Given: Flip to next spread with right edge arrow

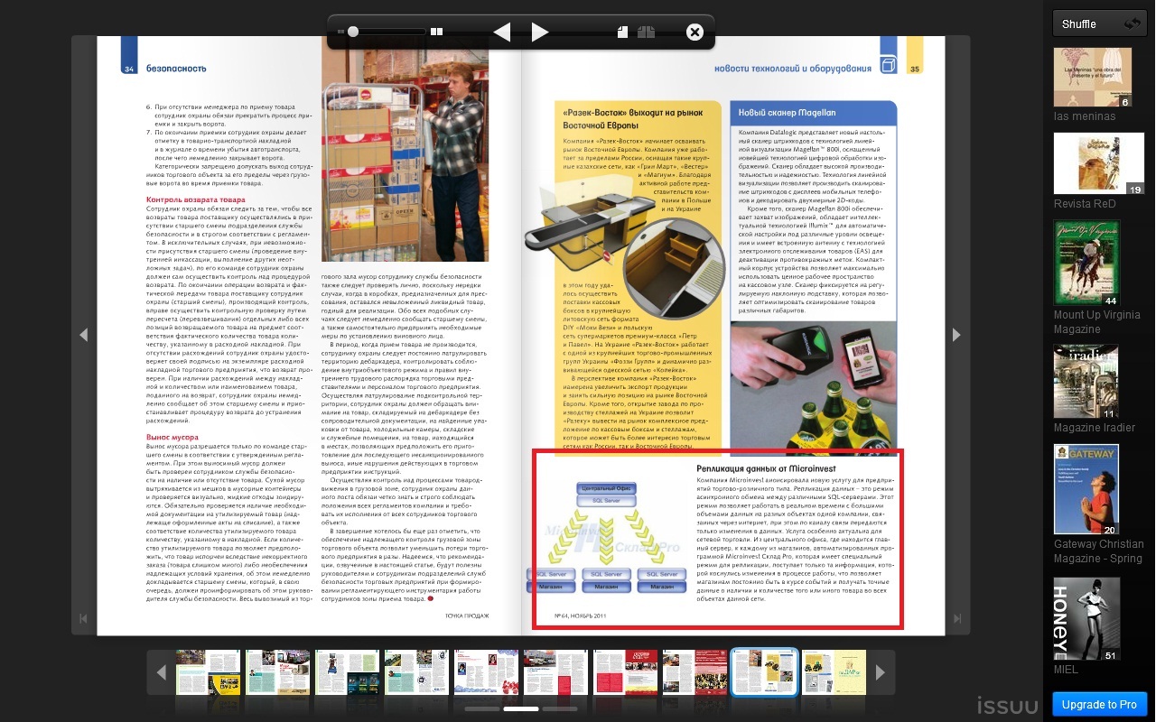Looking at the screenshot, I should click(x=957, y=335).
